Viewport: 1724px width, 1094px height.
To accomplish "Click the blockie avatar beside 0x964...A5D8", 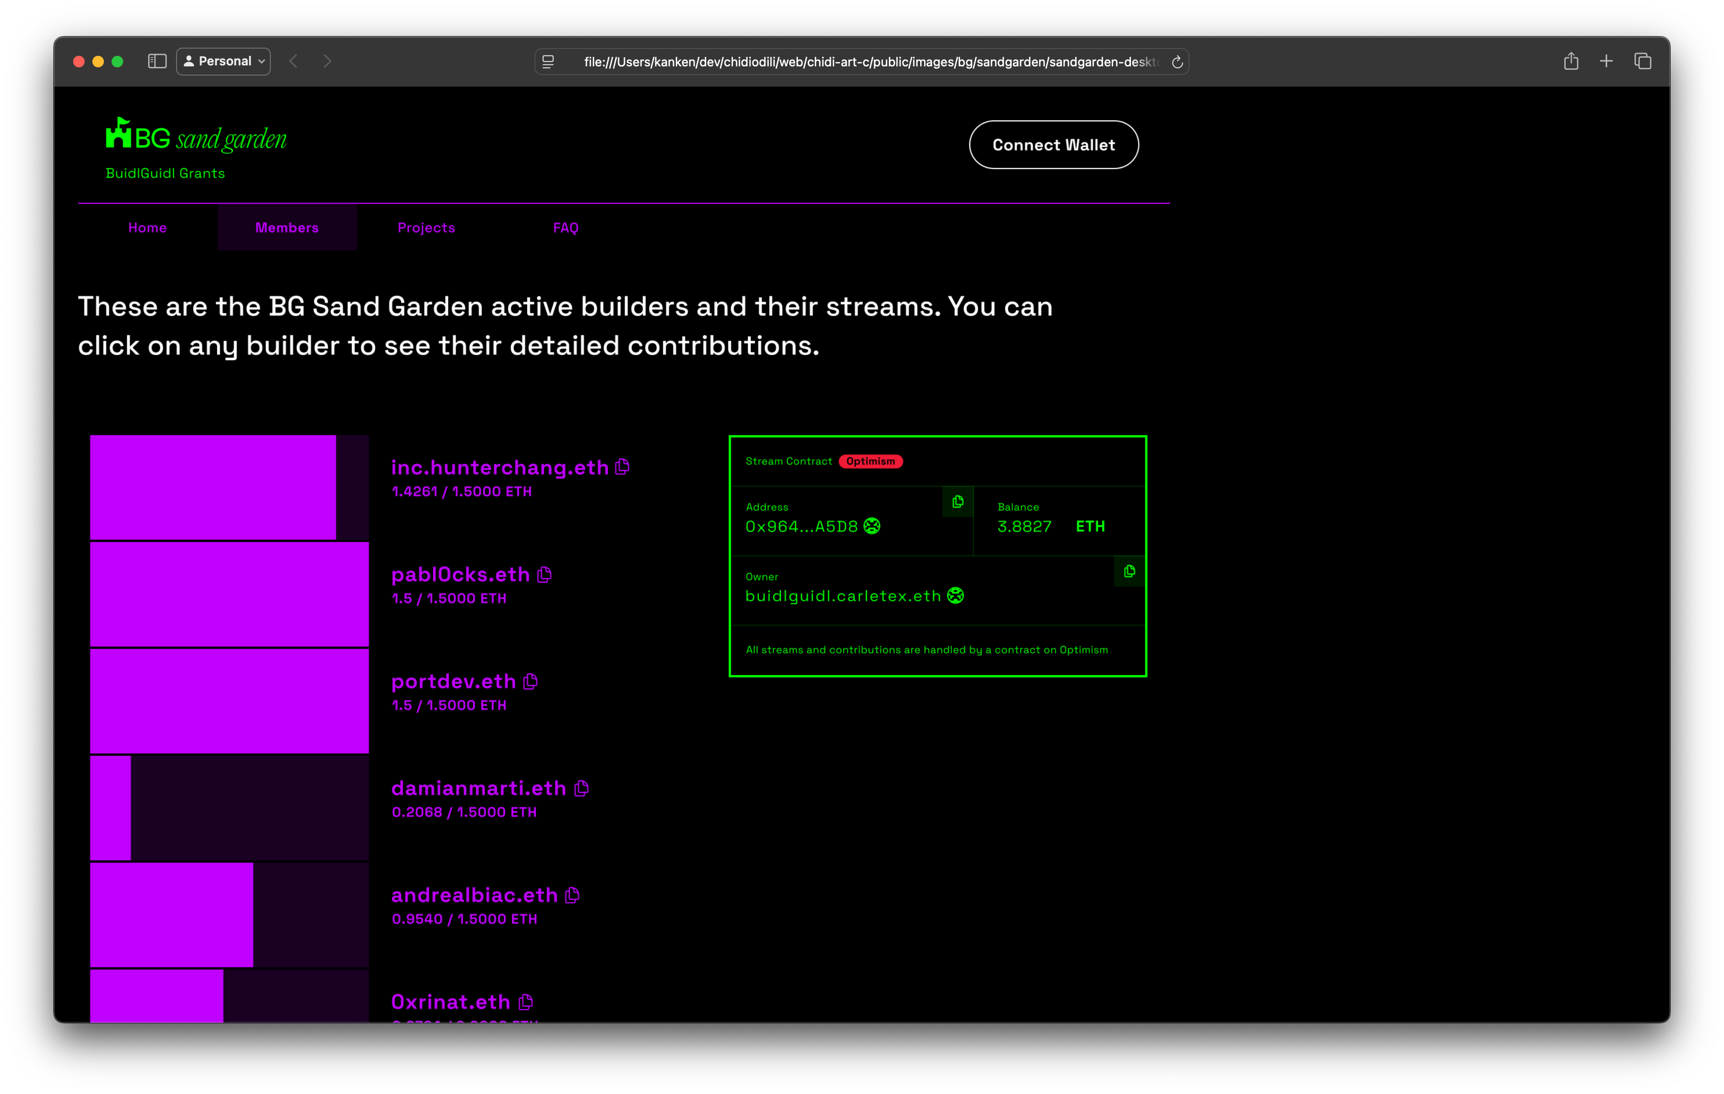I will (871, 526).
